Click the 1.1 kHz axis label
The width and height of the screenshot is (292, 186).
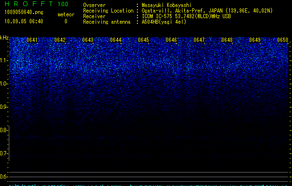(x=4, y=60)
